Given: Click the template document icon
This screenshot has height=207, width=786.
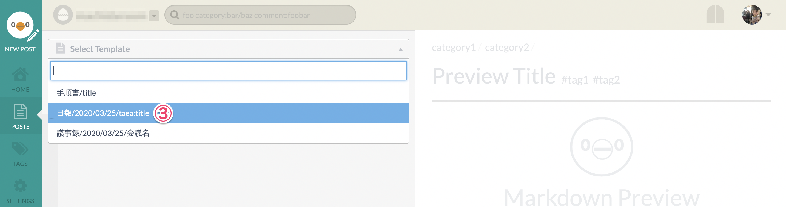Looking at the screenshot, I should [x=60, y=48].
